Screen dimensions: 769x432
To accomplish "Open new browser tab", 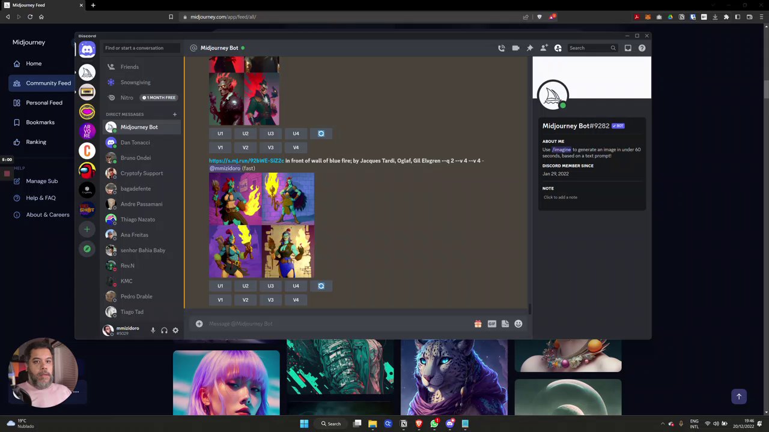I will pyautogui.click(x=93, y=5).
